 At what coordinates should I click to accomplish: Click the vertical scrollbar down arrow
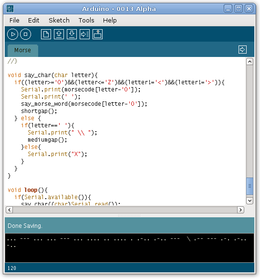tap(250, 201)
